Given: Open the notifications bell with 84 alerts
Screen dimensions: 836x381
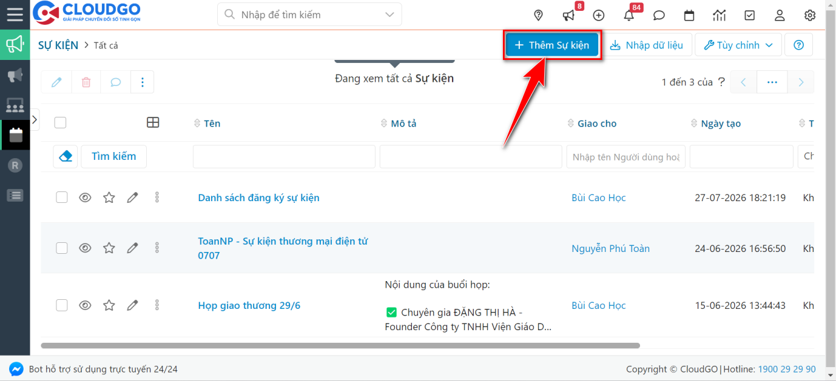Looking at the screenshot, I should (x=629, y=15).
